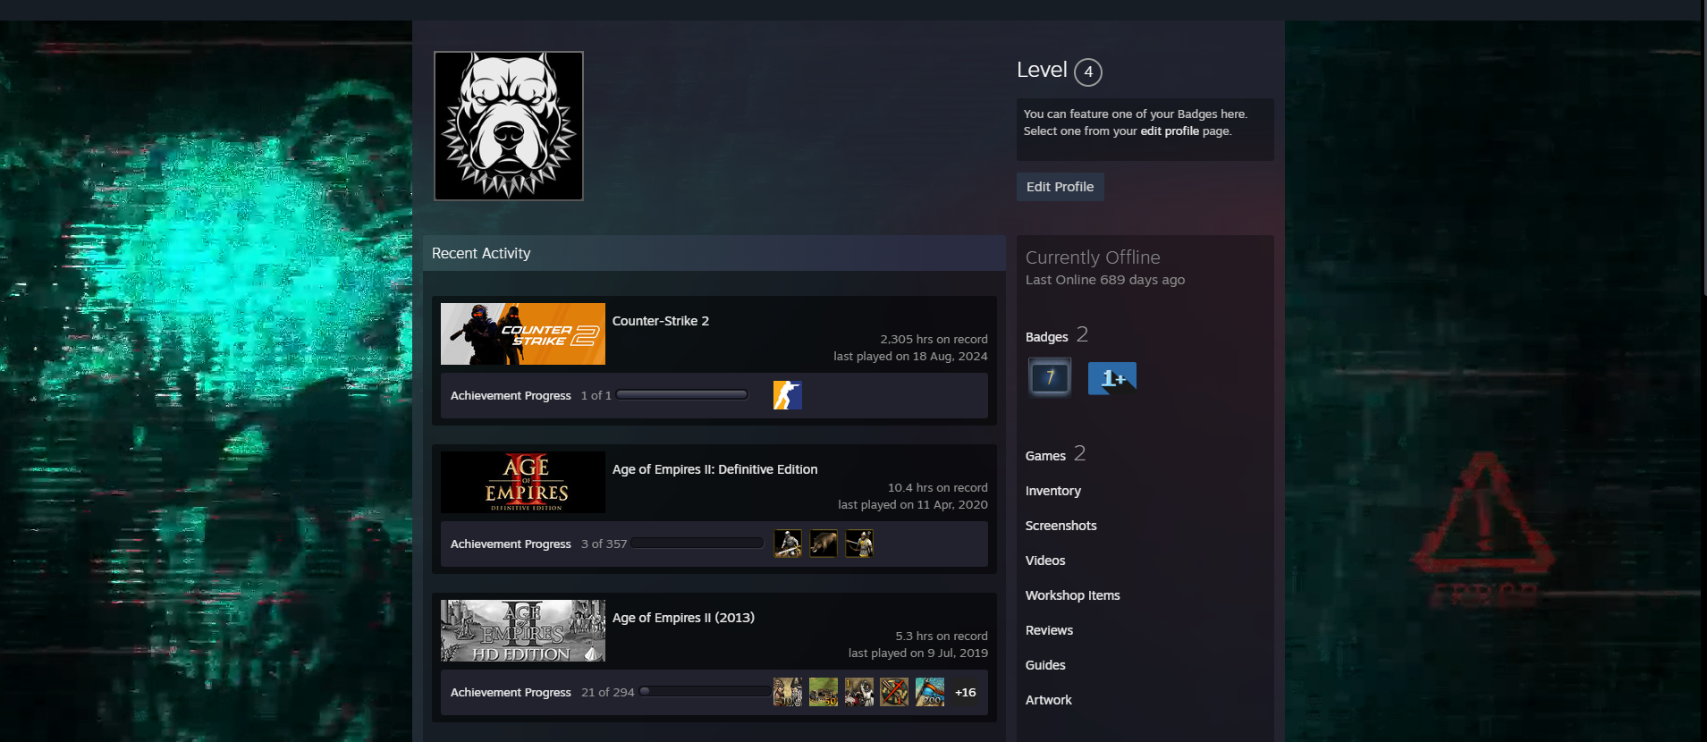This screenshot has height=742, width=1707.
Task: Click the '3 of 357' achievement count
Action: (x=604, y=544)
